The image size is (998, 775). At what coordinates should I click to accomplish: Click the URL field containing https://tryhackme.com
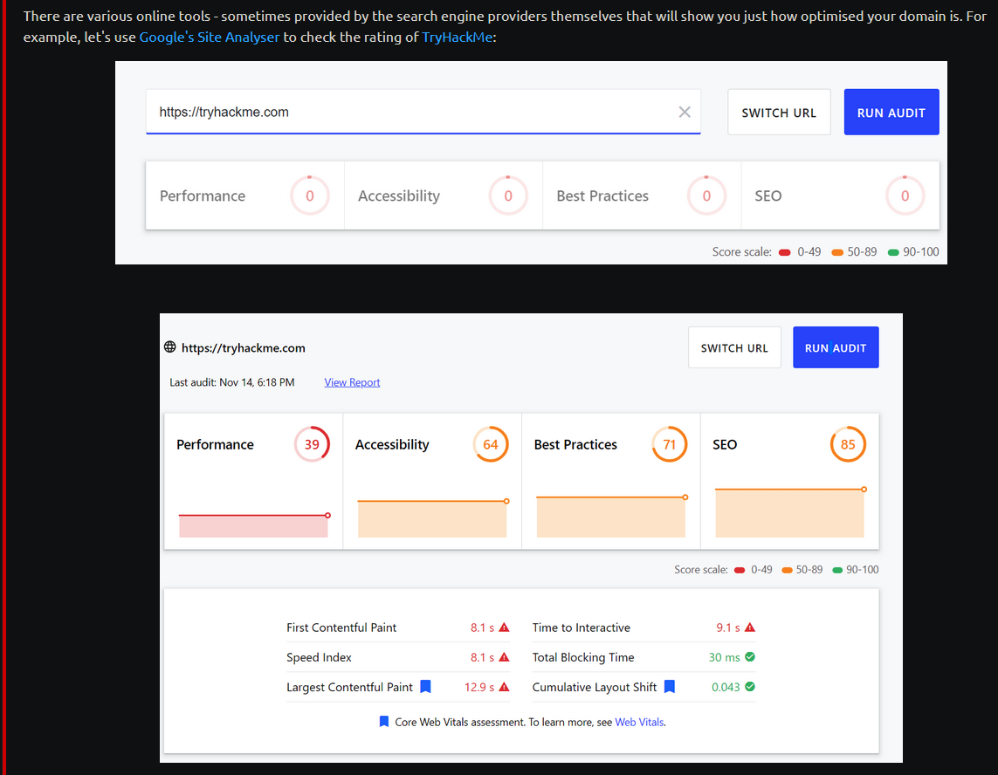pyautogui.click(x=423, y=112)
